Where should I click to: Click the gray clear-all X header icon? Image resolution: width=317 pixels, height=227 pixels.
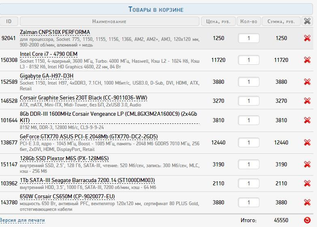click(307, 21)
